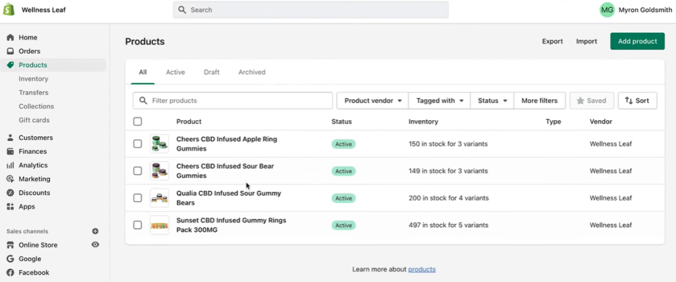Expand the Product vendor filter dropdown

point(372,100)
